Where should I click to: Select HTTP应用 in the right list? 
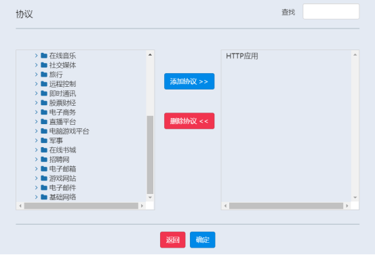[x=242, y=56]
